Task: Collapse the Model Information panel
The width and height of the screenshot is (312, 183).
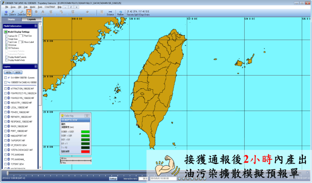Action: [x=36, y=26]
